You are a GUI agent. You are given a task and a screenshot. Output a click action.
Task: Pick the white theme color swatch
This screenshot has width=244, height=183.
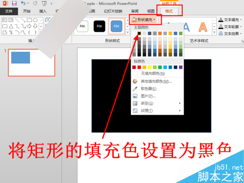pyautogui.click(x=134, y=33)
